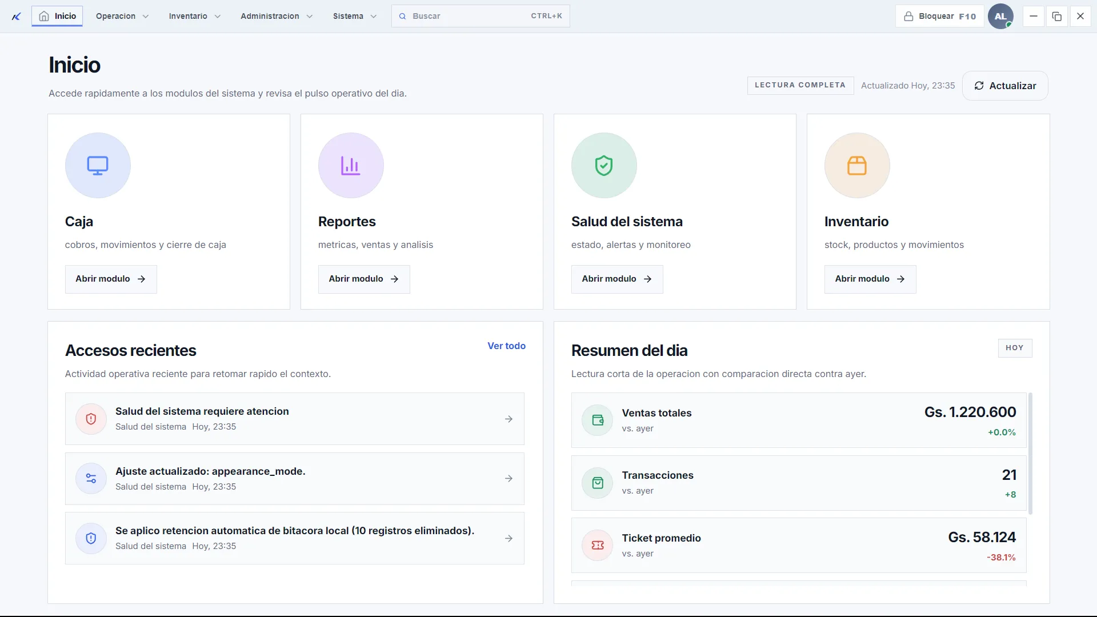
Task: Expand the Operacion menu chevron
Action: point(145,17)
